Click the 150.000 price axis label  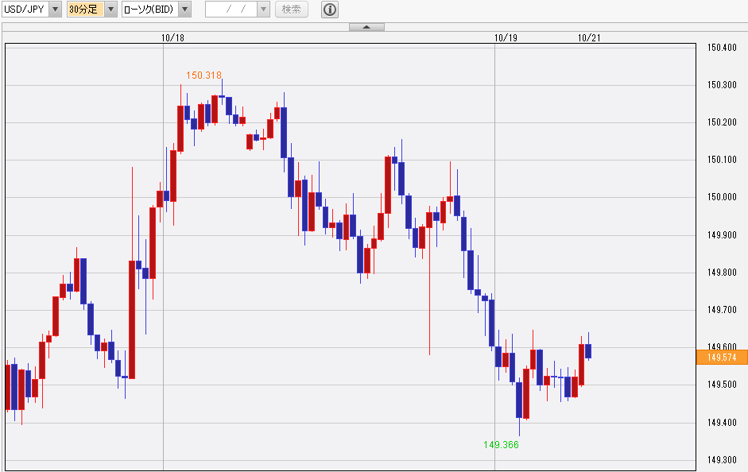coord(722,197)
